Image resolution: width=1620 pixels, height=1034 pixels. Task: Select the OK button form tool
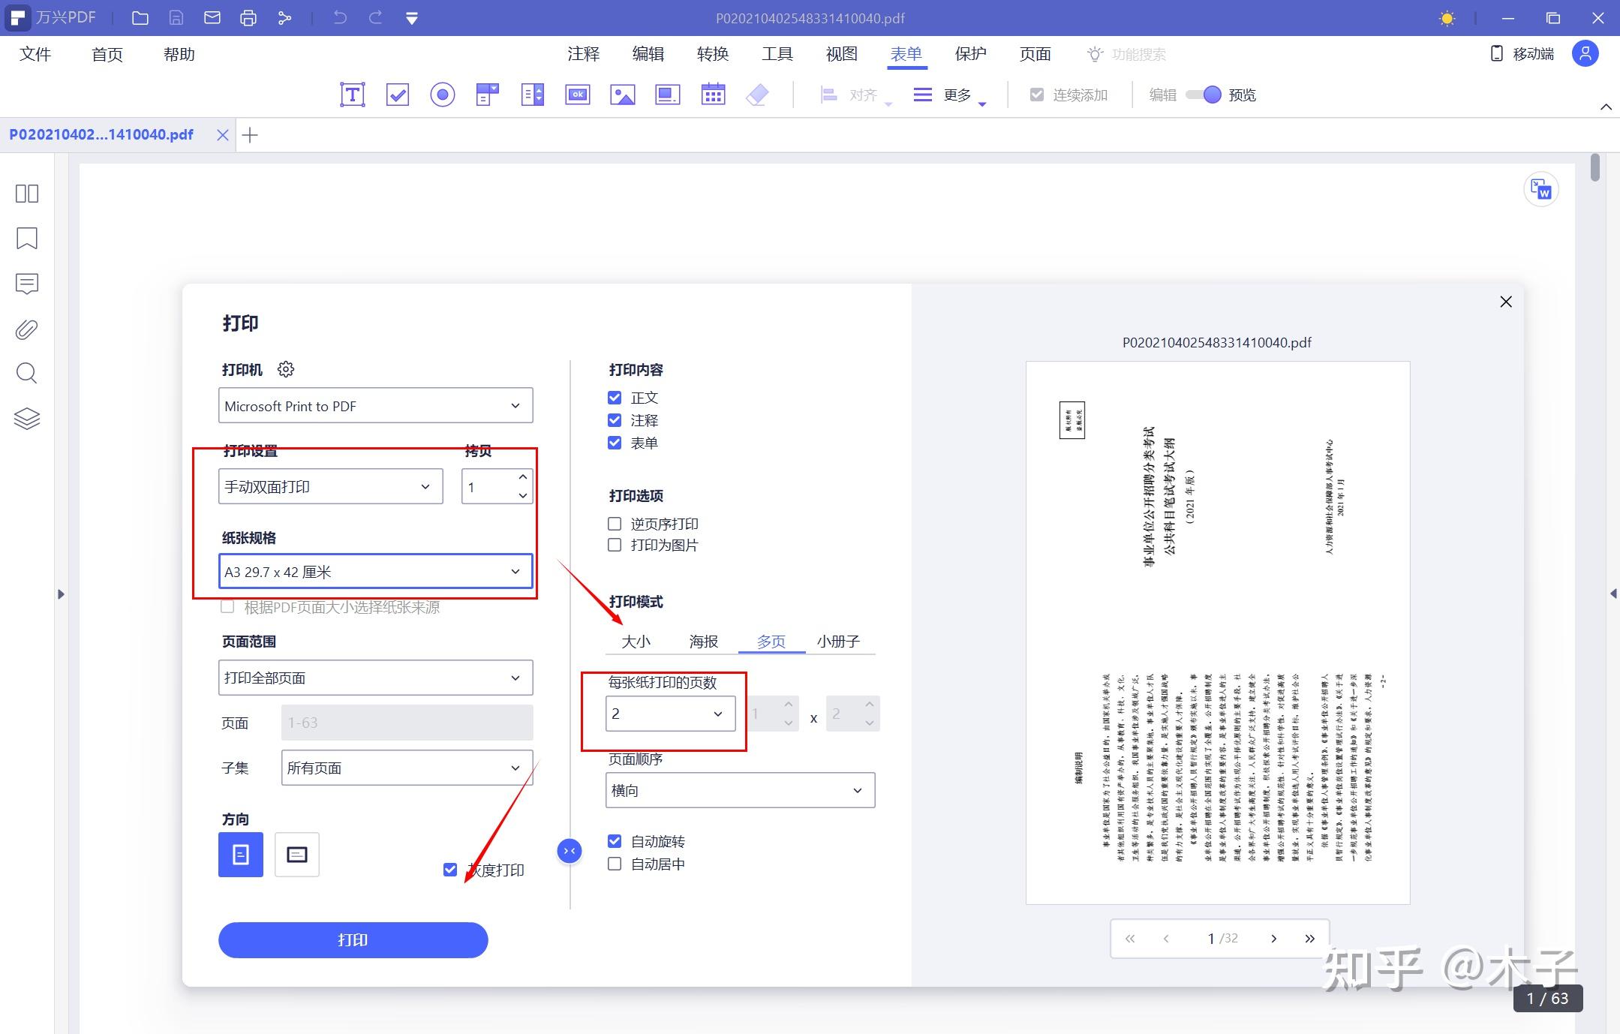[x=578, y=95]
